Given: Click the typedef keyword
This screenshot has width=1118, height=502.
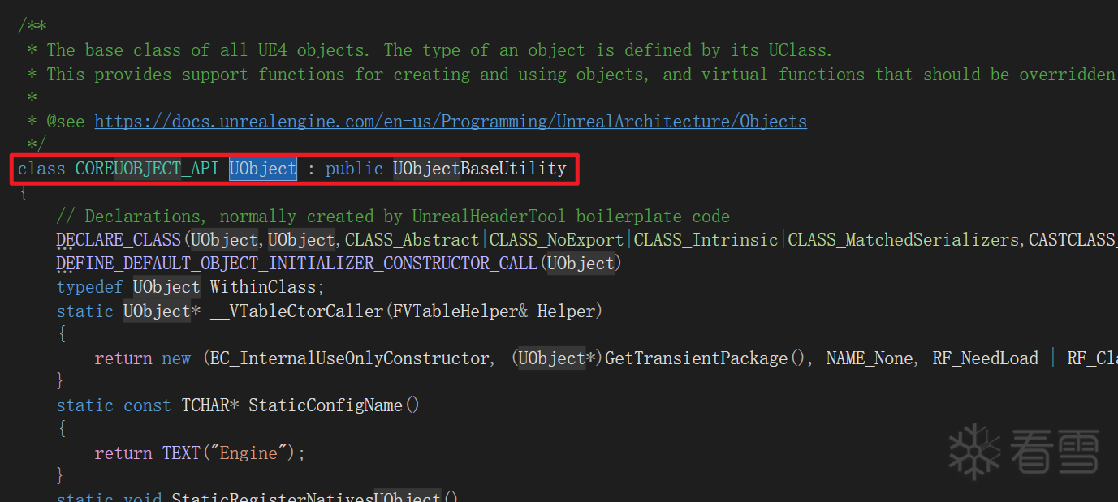Looking at the screenshot, I should pyautogui.click(x=89, y=287).
